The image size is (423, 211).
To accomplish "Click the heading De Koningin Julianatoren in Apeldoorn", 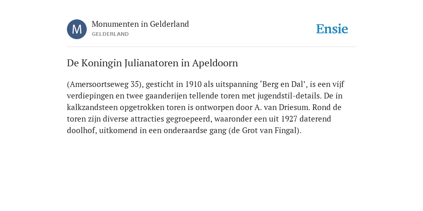I will (152, 63).
